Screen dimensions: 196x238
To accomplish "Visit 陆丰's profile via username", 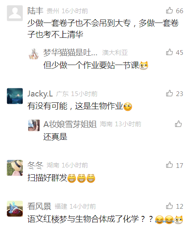I will tap(36, 11).
